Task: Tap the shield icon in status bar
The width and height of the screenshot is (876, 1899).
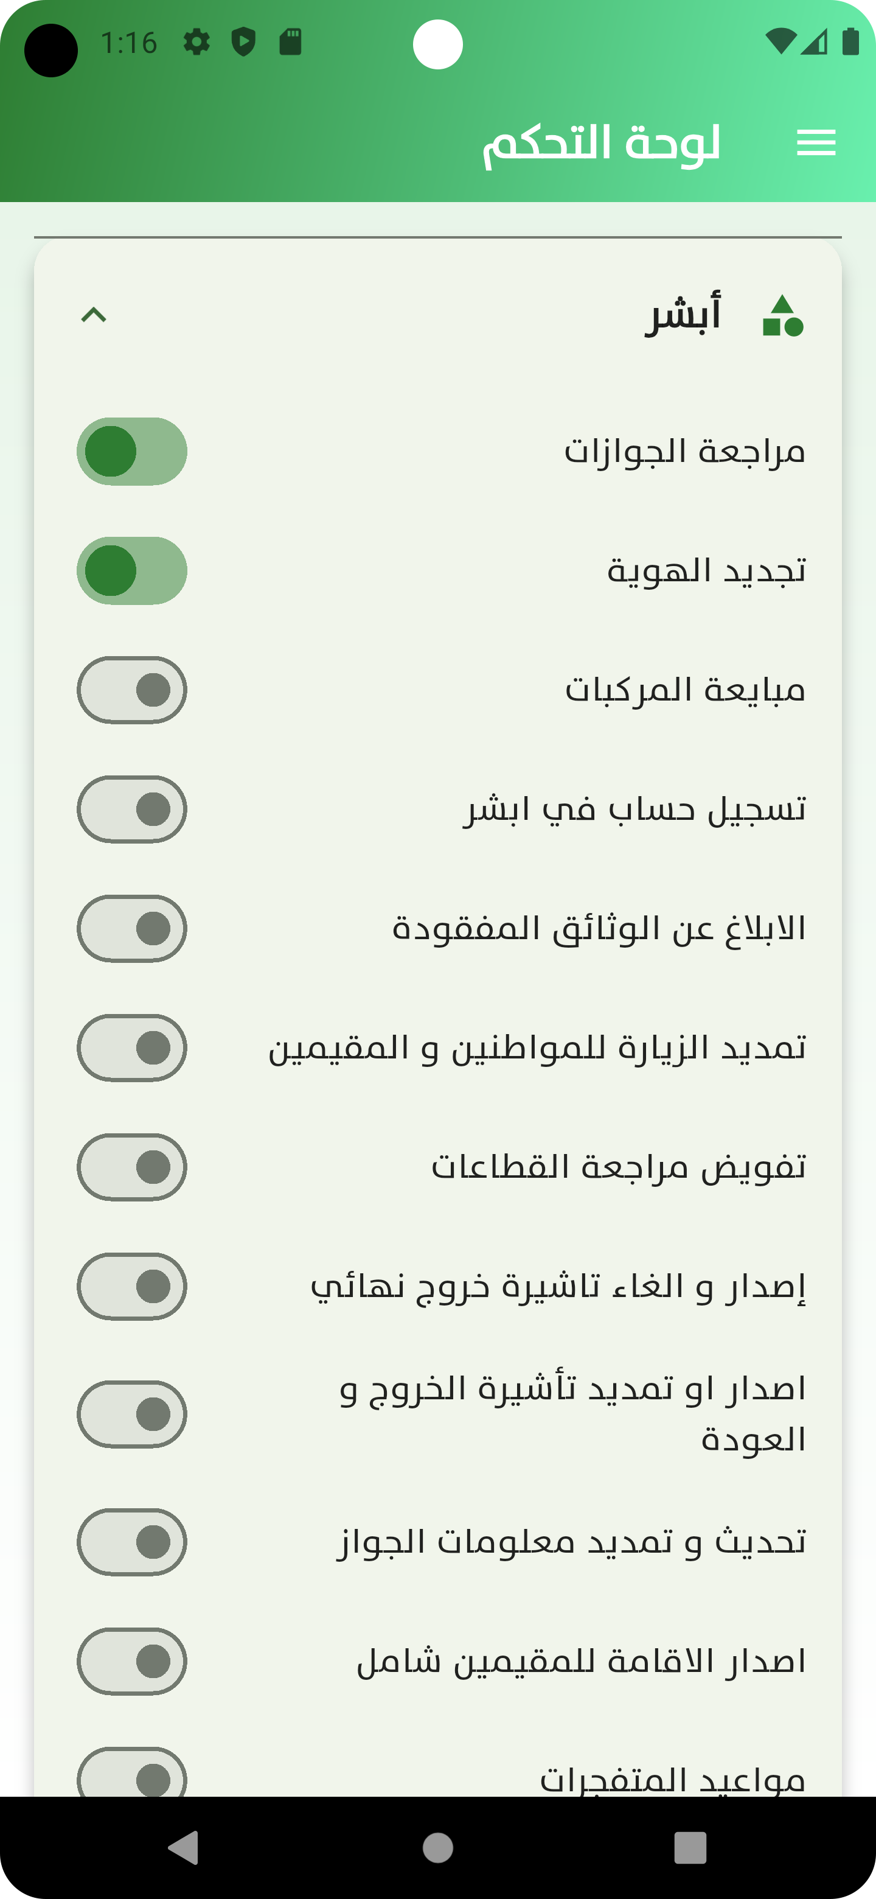Action: point(243,42)
